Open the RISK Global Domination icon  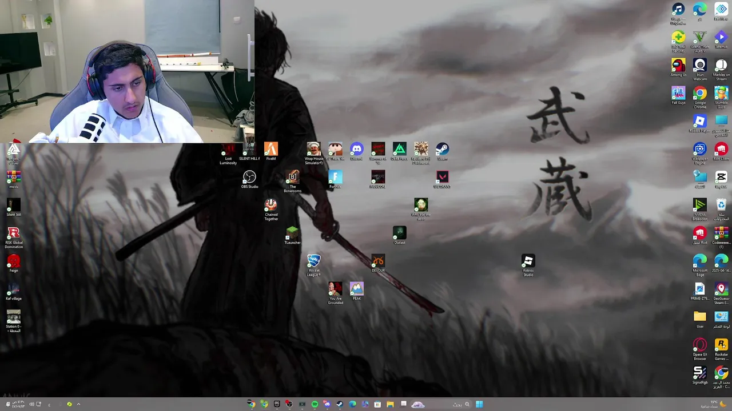14,237
